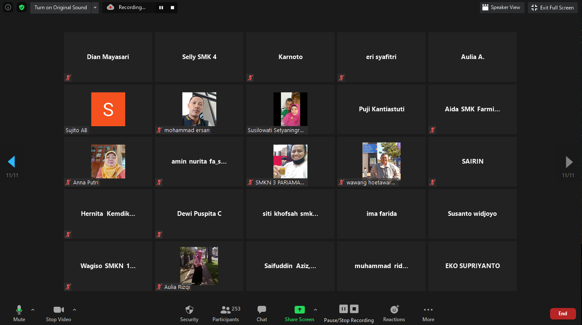Open the More options menu
The image size is (582, 325).
(x=428, y=314)
